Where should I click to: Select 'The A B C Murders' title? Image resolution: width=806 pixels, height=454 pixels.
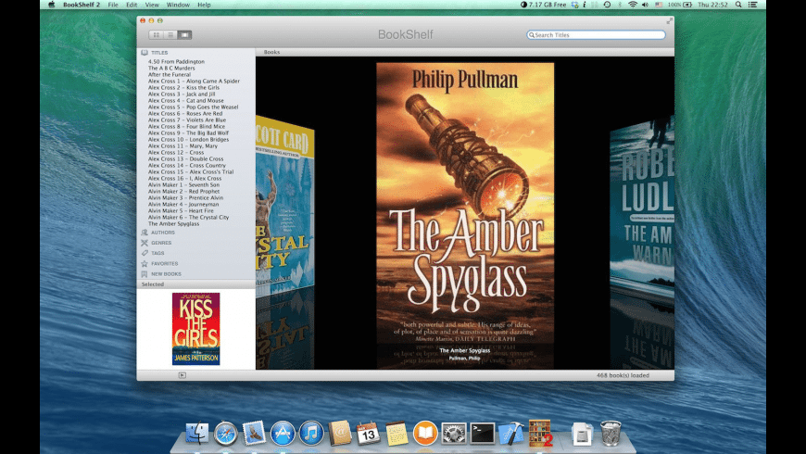tap(171, 68)
